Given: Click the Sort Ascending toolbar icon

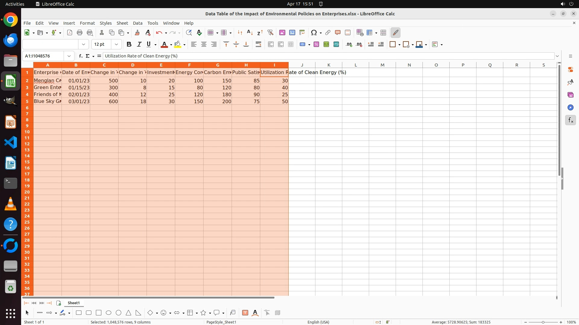Looking at the screenshot, I should tap(250, 32).
